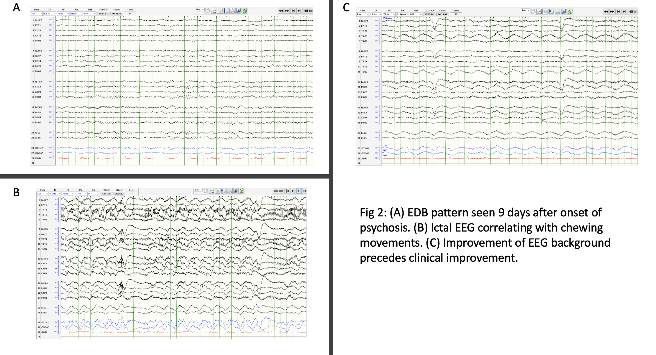Open the Pat S. Bipolar dropdown in panel C
The width and height of the screenshot is (656, 355).
(402, 14)
